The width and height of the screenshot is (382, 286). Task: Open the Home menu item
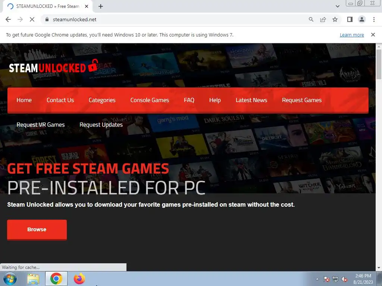(x=24, y=100)
